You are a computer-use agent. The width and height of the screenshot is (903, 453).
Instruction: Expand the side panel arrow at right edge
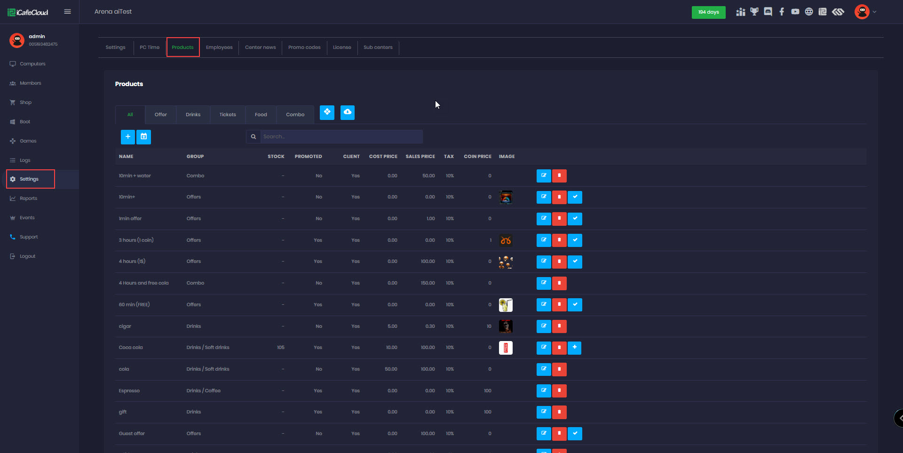(899, 418)
